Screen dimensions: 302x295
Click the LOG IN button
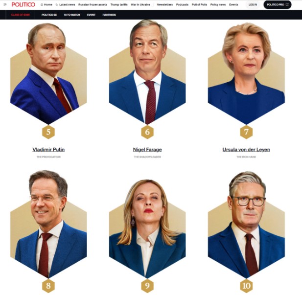[253, 4]
